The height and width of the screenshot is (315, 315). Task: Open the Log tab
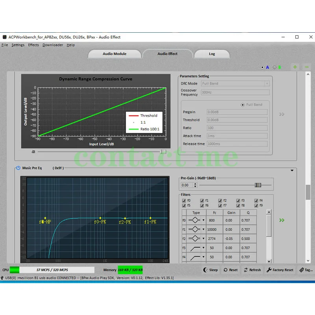212,54
